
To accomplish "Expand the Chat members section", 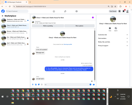I will (x=113, y=38).
